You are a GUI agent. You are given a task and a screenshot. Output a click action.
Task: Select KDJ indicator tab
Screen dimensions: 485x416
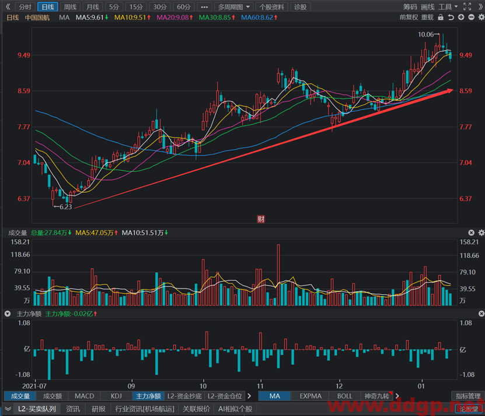click(x=116, y=396)
